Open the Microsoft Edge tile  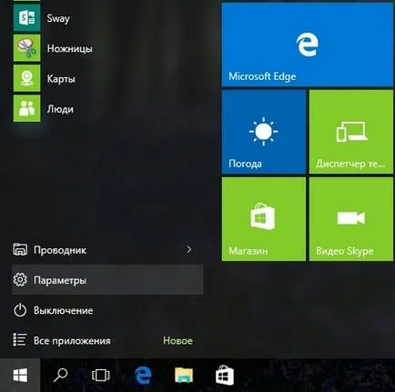308,45
